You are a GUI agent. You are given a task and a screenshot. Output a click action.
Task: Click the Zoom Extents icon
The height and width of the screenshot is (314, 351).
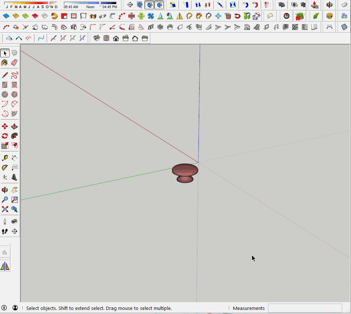click(x=5, y=209)
